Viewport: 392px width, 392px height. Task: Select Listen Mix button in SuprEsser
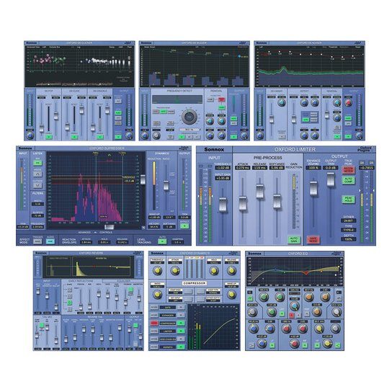tap(37, 163)
